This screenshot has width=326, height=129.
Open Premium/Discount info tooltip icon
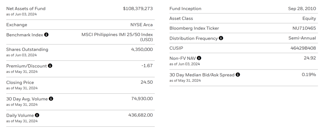tap(50, 66)
